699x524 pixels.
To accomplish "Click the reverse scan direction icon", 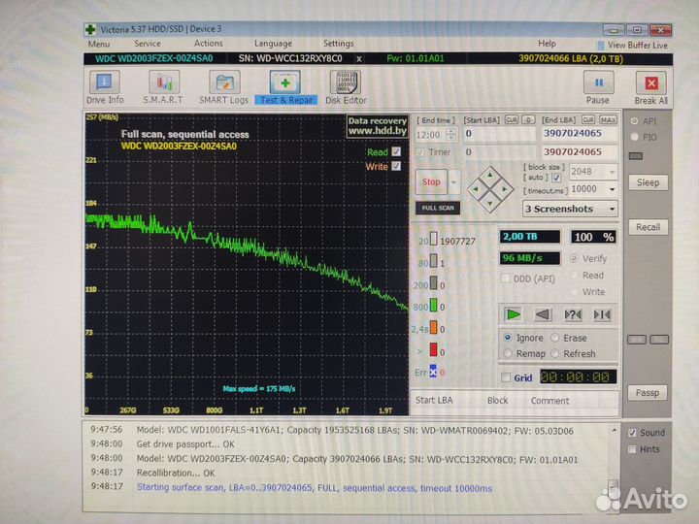I will click(x=543, y=313).
